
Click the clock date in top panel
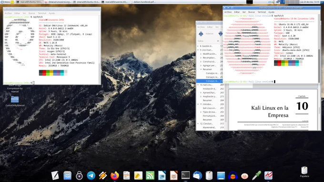[310, 2]
